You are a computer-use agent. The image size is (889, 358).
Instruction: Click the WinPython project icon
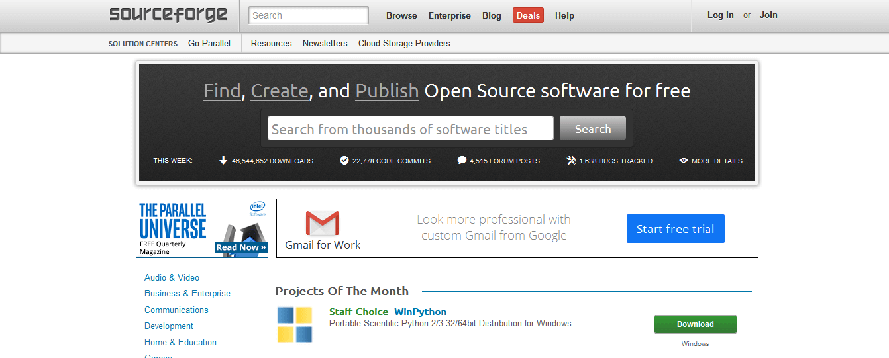pyautogui.click(x=295, y=325)
